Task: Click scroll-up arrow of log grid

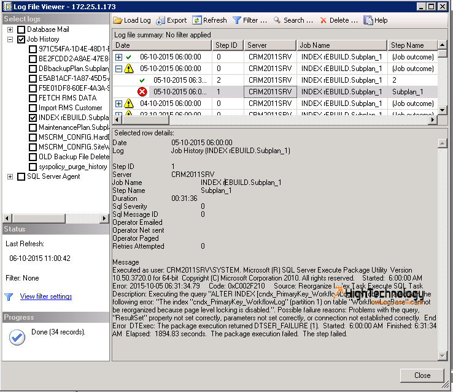Action: pos(442,45)
